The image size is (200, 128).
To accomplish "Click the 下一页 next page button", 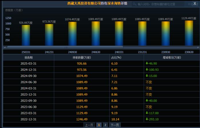I will coord(115,125).
